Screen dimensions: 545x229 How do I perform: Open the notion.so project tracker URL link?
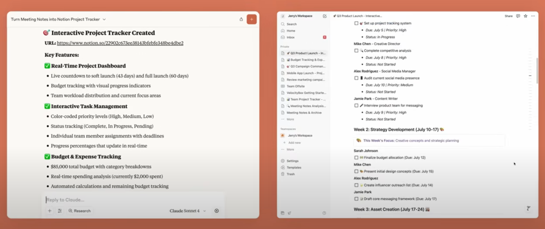(x=120, y=43)
